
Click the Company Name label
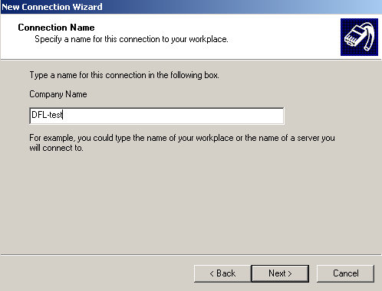click(58, 94)
